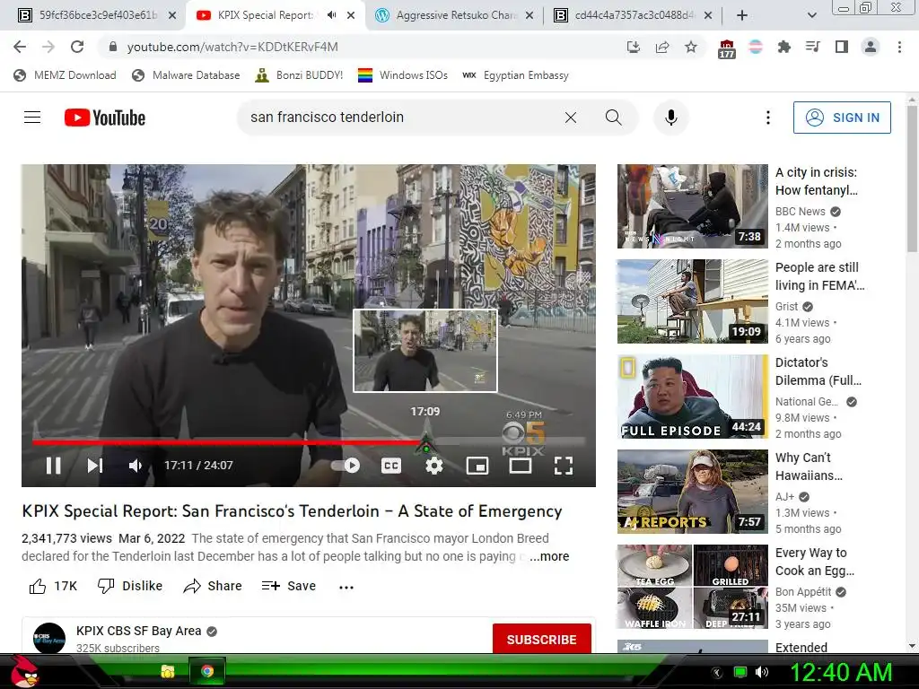Toggle the autoplay switch
This screenshot has height=689, width=919.
[x=346, y=466]
